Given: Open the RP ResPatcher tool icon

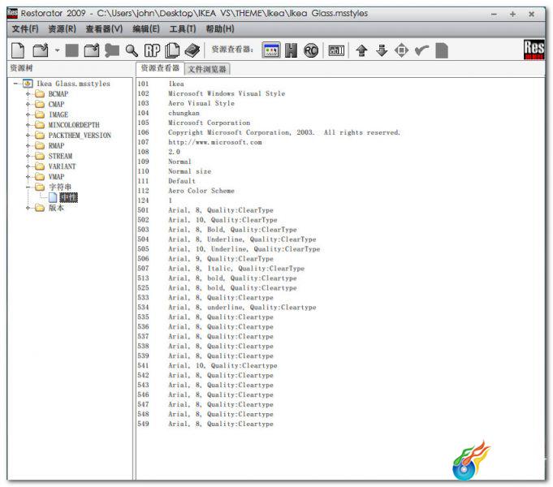Looking at the screenshot, I should coord(153,50).
